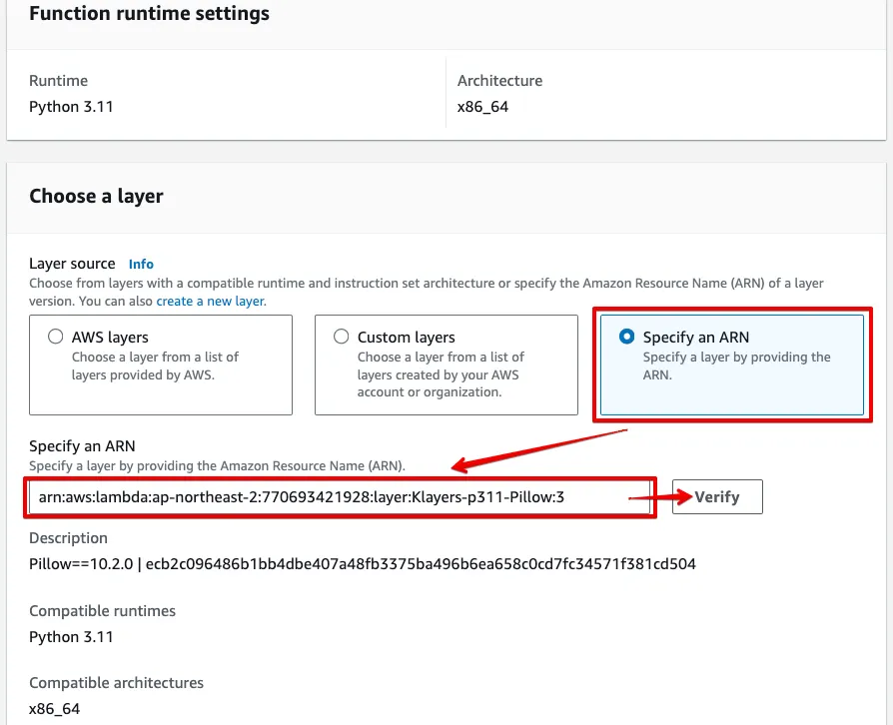Select the Specify an ARN radio button

pyautogui.click(x=627, y=338)
